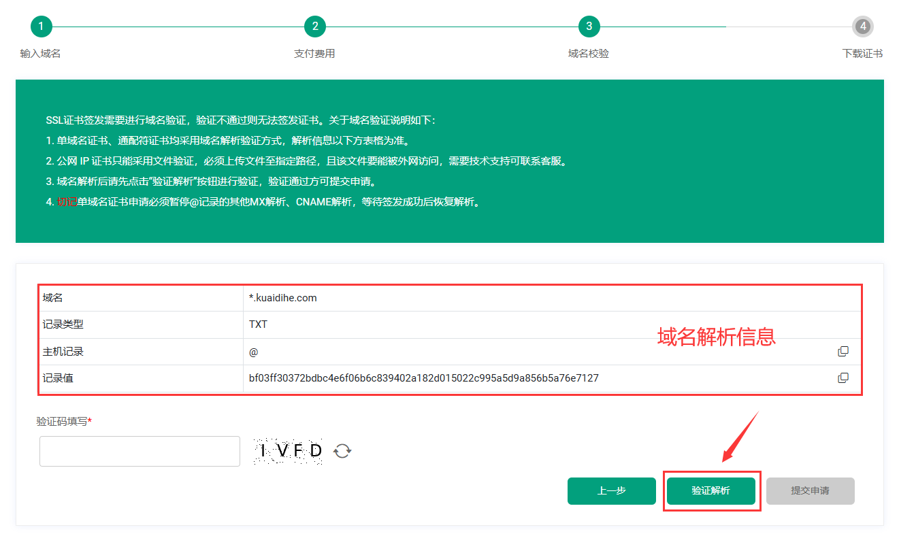Click the notice line starting SSL证书签发
The width and height of the screenshot is (899, 536).
(x=240, y=120)
